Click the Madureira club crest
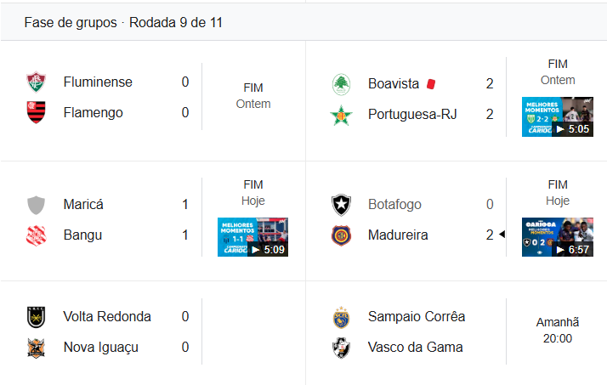607x385 pixels. (341, 235)
